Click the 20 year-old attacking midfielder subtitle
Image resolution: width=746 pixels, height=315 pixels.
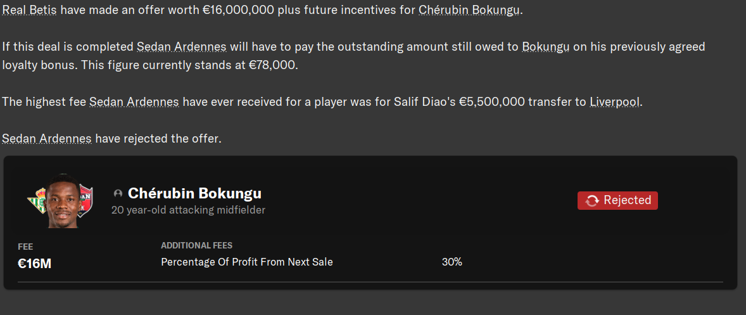(x=188, y=210)
